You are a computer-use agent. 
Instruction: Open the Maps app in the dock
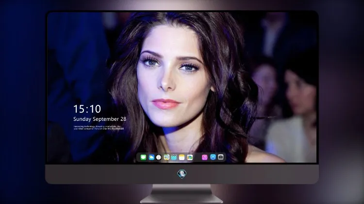[x=166, y=157]
